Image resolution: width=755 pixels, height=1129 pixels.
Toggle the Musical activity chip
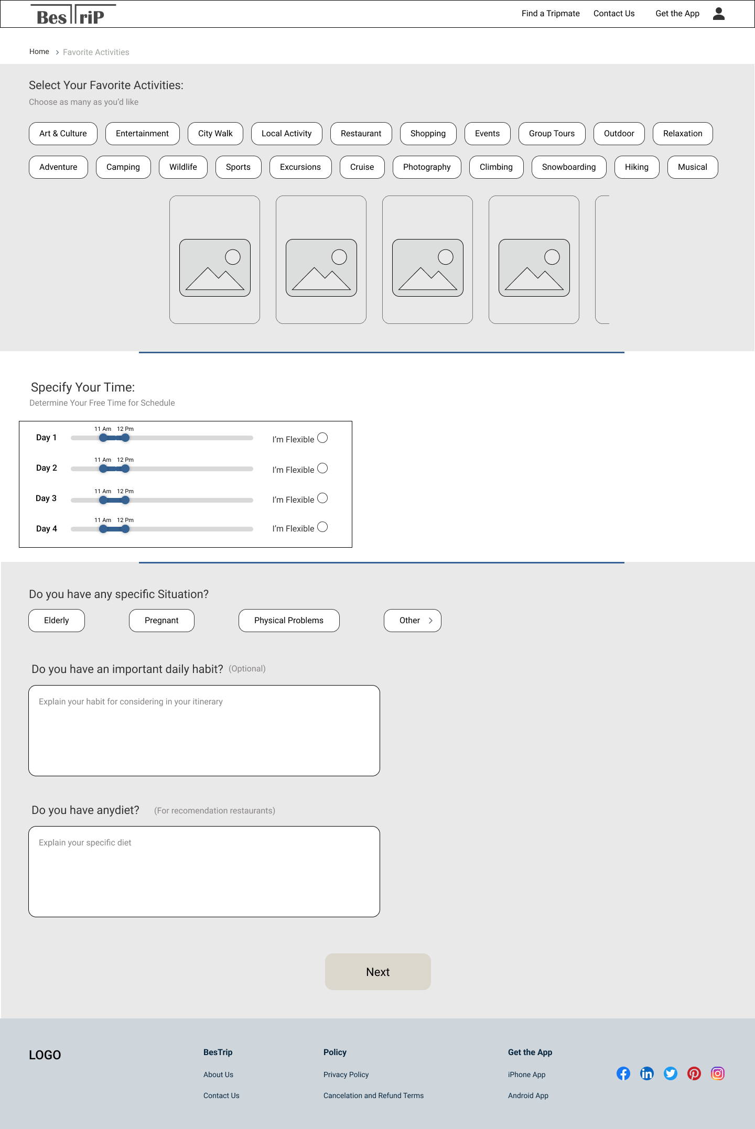(693, 167)
